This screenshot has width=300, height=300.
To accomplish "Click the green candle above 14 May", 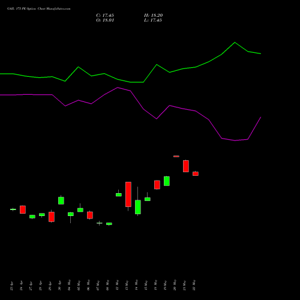I will tap(138, 207).
